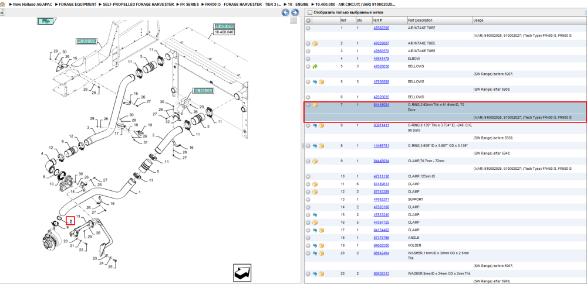The image size is (587, 284).
Task: Click callout label 10.400.040 in diagram
Action: tap(224, 32)
